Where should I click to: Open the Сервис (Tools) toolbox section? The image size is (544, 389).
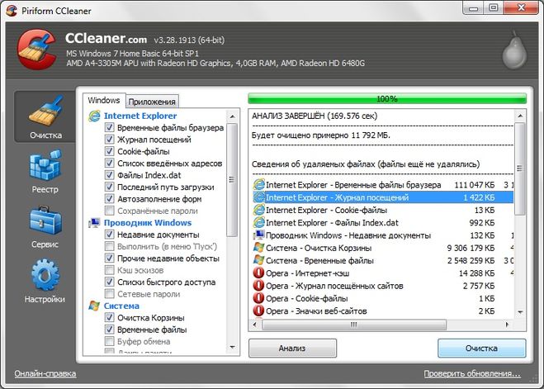click(45, 229)
